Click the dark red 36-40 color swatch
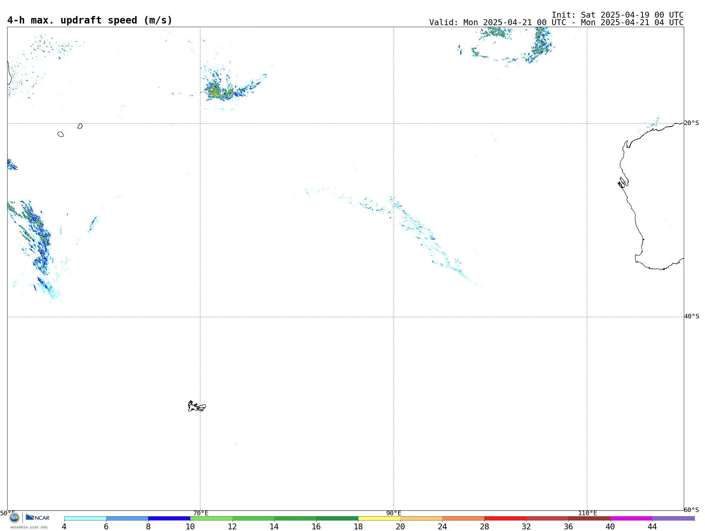Viewport: 705px width, 531px height. click(589, 519)
